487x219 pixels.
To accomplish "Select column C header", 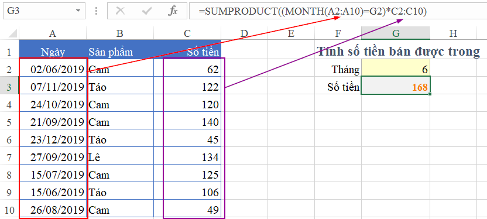I will (x=187, y=33).
